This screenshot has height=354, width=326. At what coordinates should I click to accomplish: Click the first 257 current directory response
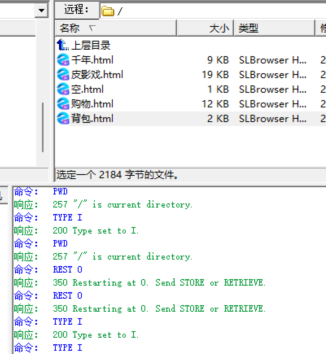pyautogui.click(x=123, y=205)
